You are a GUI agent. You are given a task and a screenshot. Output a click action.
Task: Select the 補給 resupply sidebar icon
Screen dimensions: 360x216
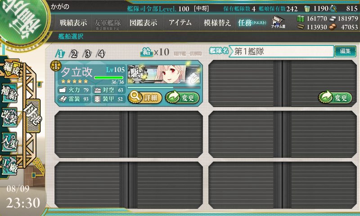[x=9, y=93]
